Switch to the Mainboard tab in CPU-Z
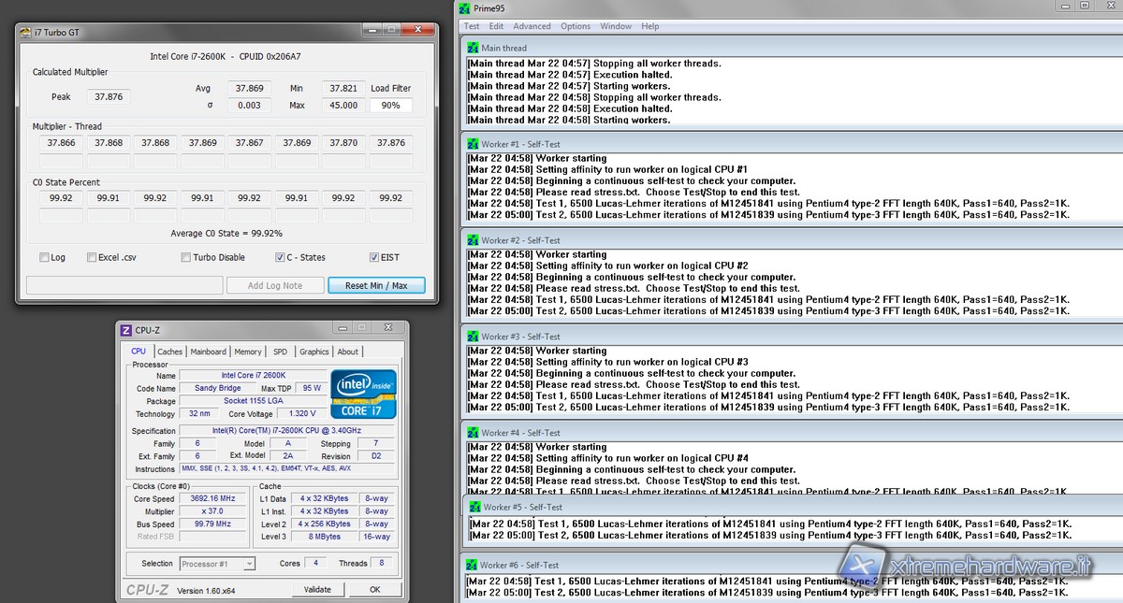This screenshot has width=1123, height=603. (x=208, y=352)
